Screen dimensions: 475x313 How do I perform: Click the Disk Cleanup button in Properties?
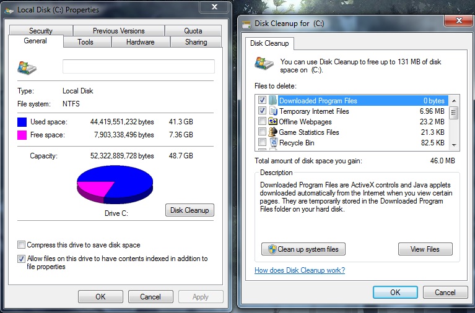pyautogui.click(x=190, y=210)
